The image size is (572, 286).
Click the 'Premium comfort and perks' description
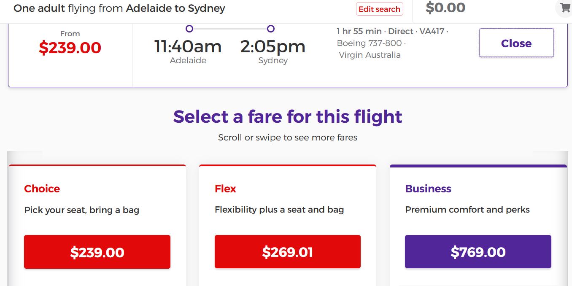(467, 210)
